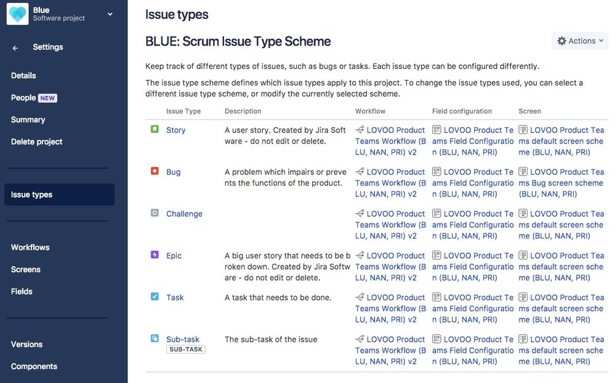
Task: Open the People settings page
Action: pos(23,98)
